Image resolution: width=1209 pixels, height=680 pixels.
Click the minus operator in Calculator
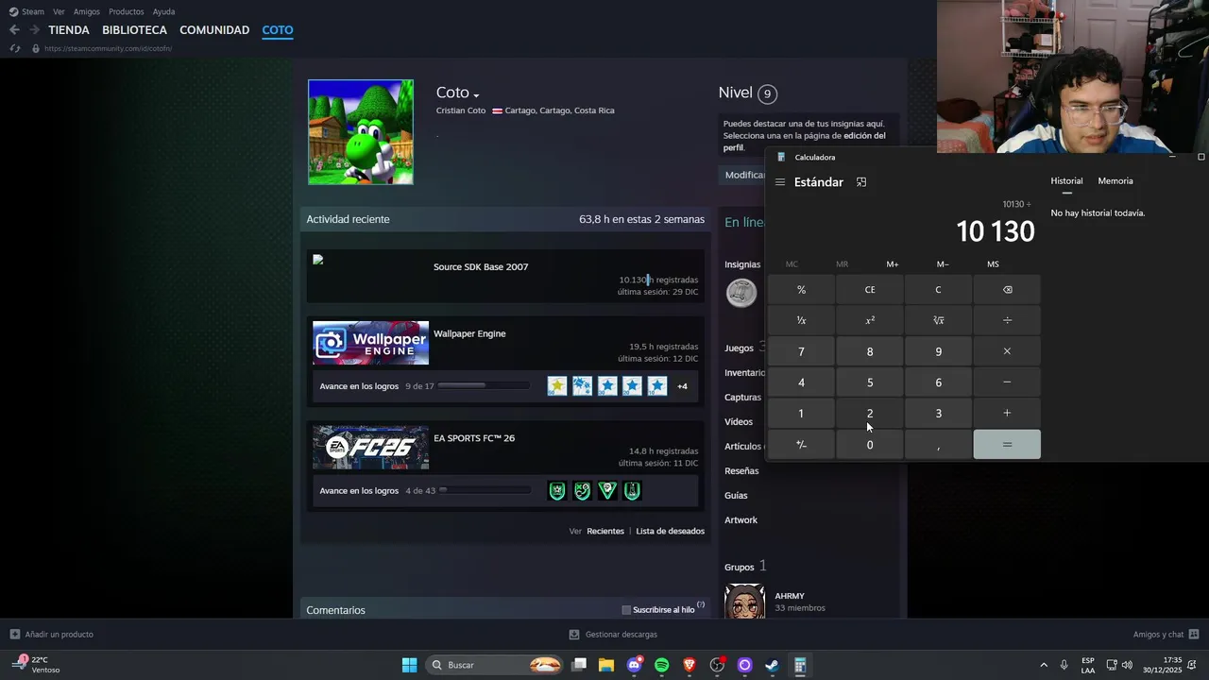point(1007,382)
